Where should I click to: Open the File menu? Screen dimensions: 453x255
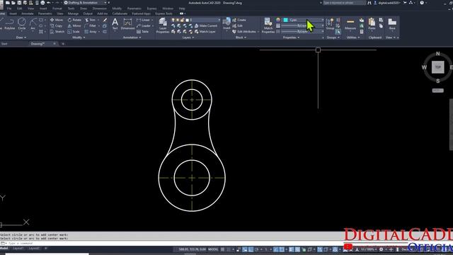(x=9, y=8)
